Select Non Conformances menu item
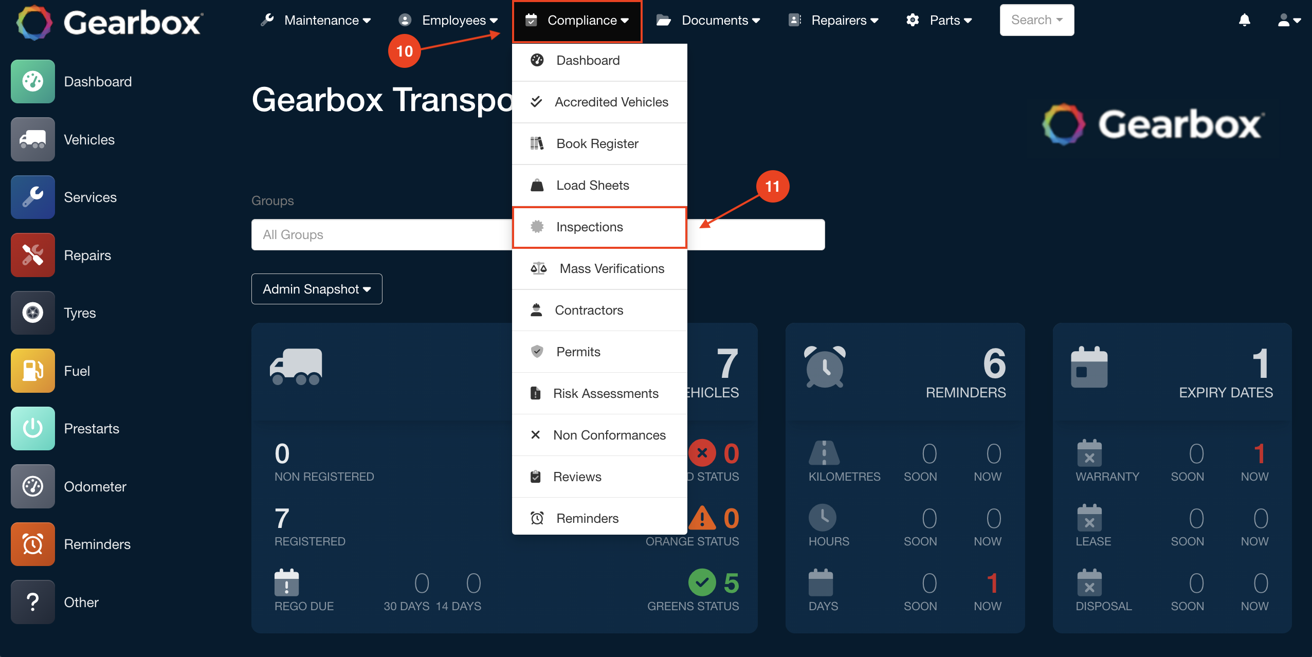 coord(599,435)
